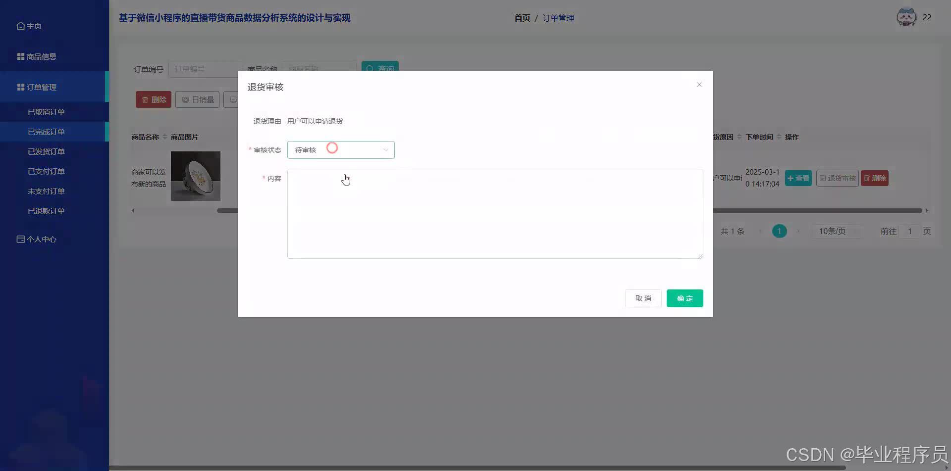Open the 日销量 daily sales chart icon

coord(185,99)
